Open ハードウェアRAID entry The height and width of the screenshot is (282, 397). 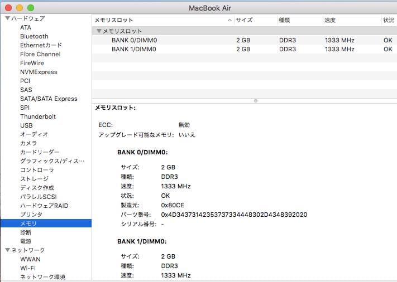44,206
